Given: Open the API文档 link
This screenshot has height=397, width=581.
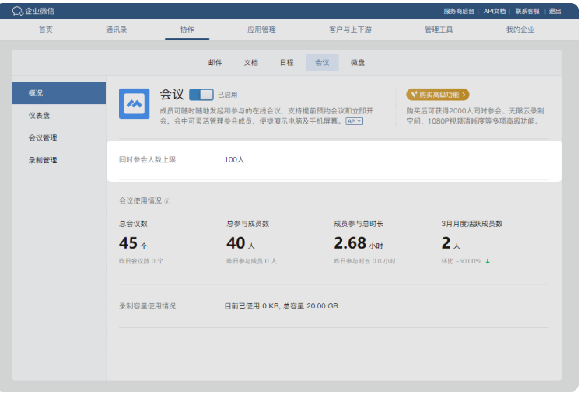Looking at the screenshot, I should pyautogui.click(x=495, y=11).
